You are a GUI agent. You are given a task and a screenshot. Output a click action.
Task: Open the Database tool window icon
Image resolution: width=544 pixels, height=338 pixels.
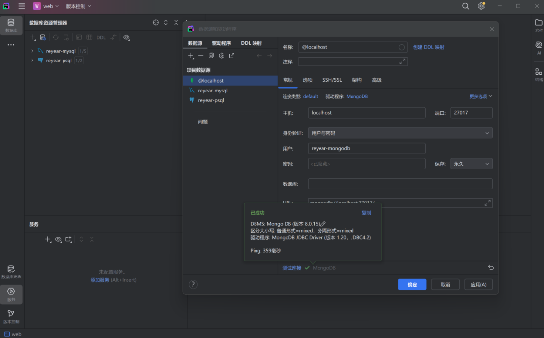[11, 25]
